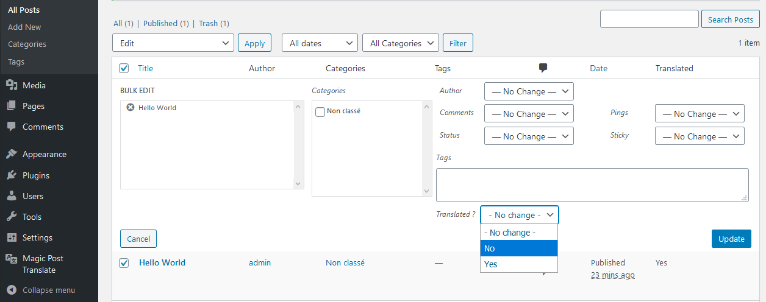The image size is (766, 302).
Task: Click Non classé category link in row
Action: [x=345, y=262]
